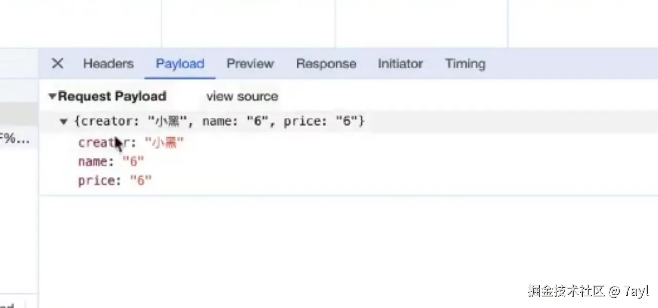Collapse the payload object tree arrow
The width and height of the screenshot is (658, 308).
[64, 122]
